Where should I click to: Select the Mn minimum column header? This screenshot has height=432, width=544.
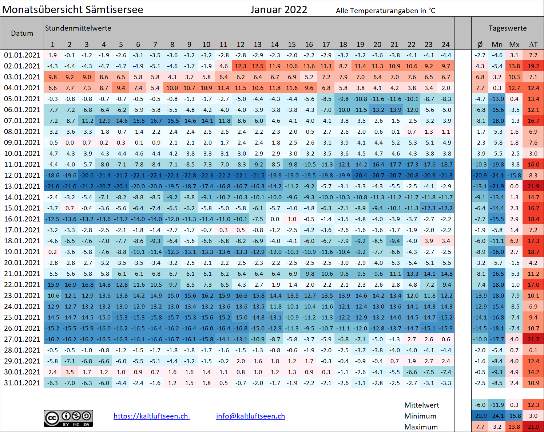tap(497, 44)
